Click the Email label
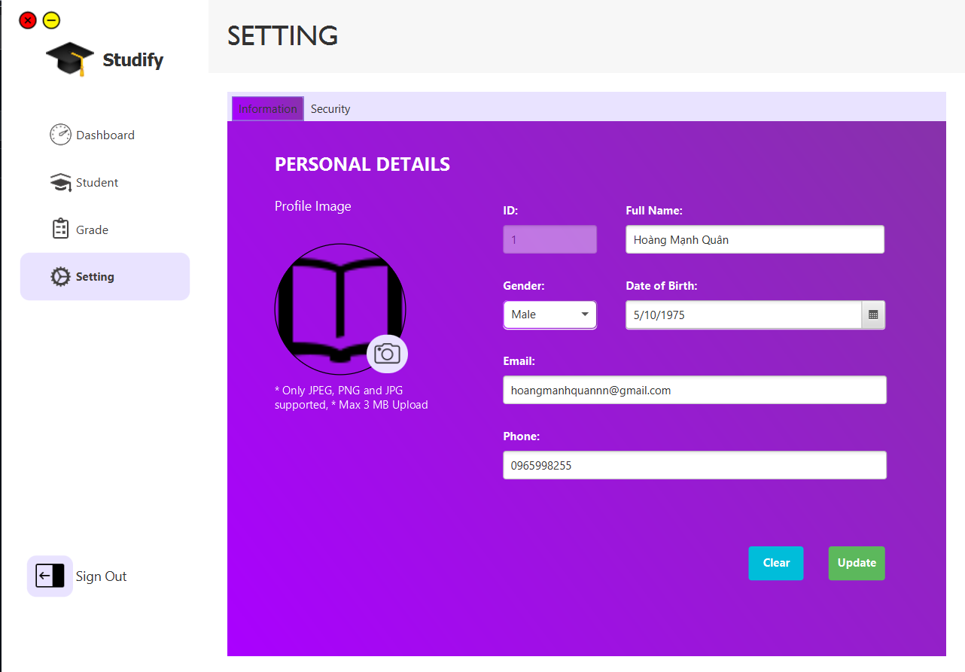 (x=519, y=361)
